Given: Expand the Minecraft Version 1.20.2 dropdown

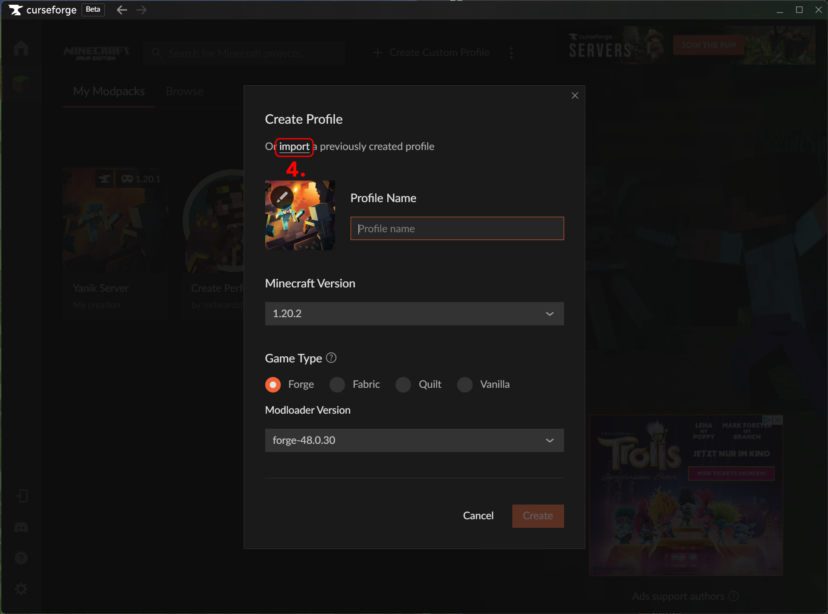Looking at the screenshot, I should 414,314.
